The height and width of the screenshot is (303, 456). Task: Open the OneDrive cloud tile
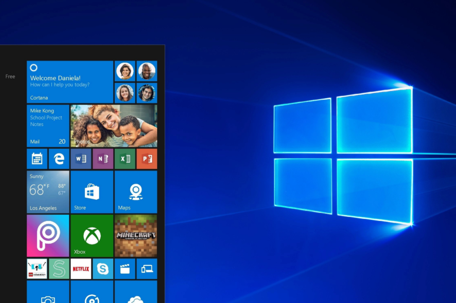pyautogui.click(x=136, y=292)
